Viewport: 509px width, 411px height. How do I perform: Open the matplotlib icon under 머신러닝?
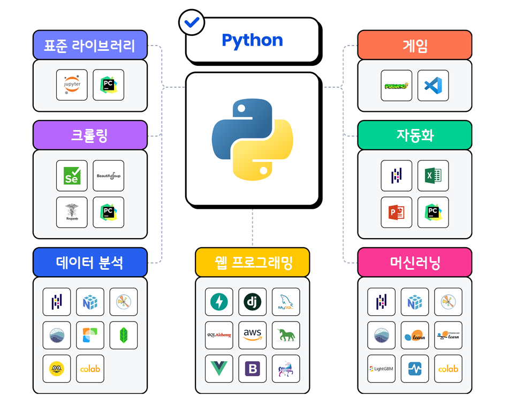pyautogui.click(x=449, y=302)
